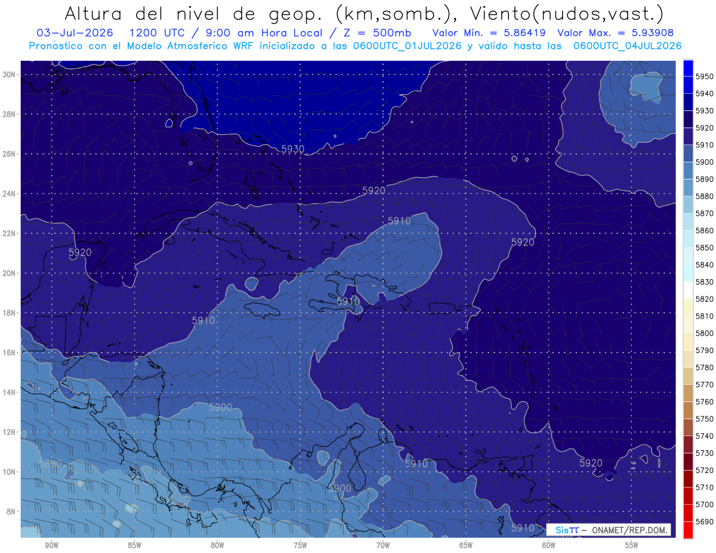This screenshot has height=553, width=716.
Task: Click the legend value '5800'
Action: pyautogui.click(x=705, y=333)
